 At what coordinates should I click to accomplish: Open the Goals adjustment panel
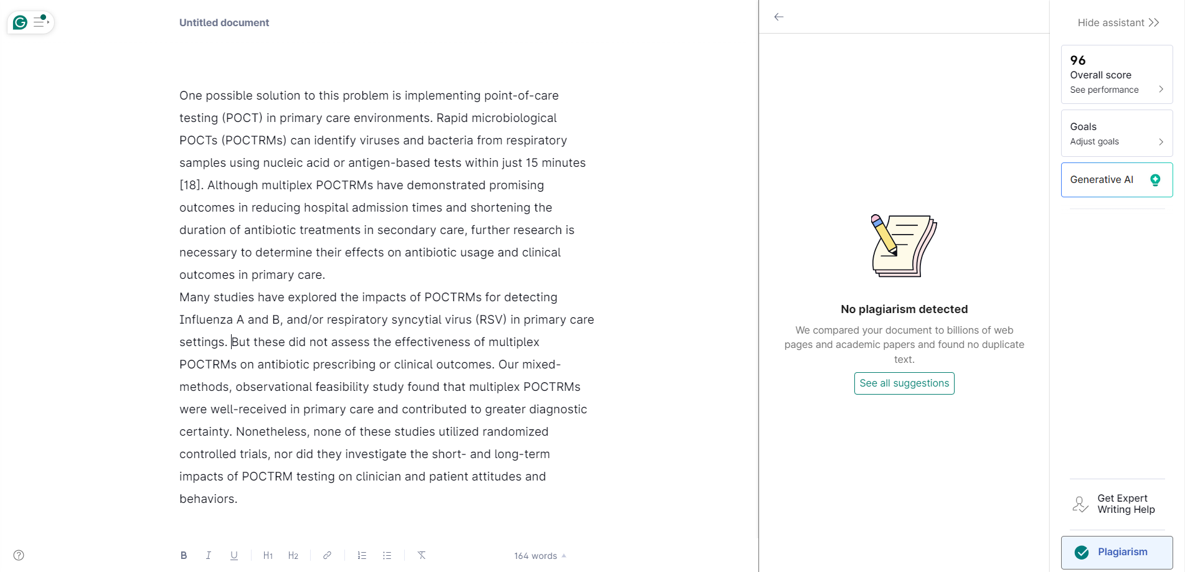pyautogui.click(x=1117, y=133)
